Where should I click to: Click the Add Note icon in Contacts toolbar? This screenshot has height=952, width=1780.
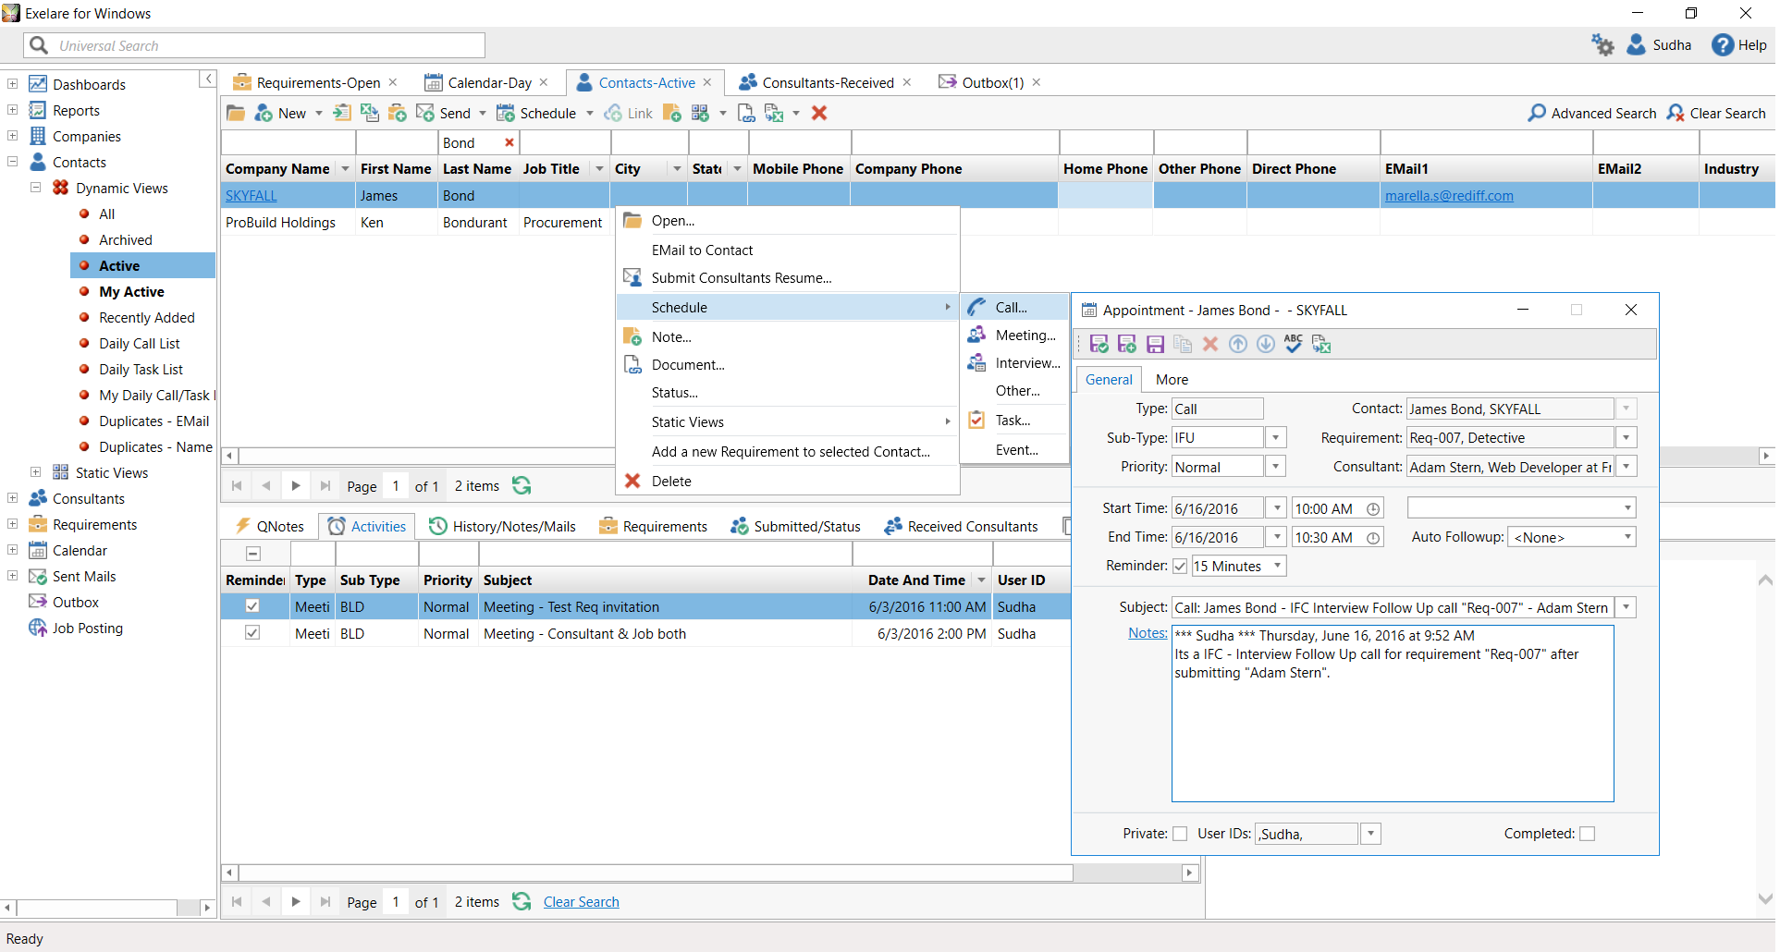672,113
